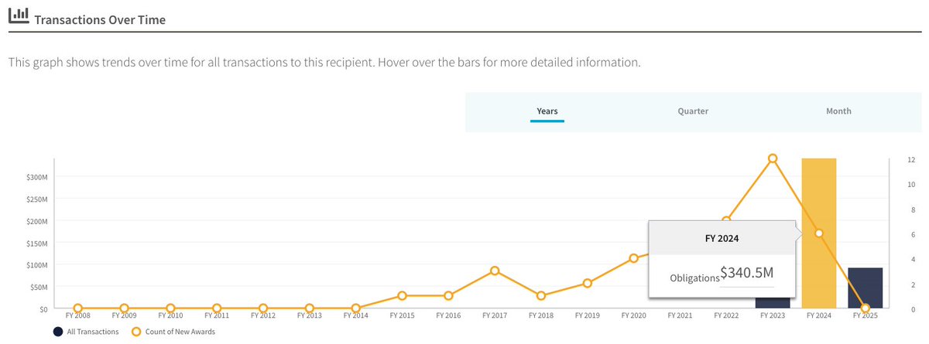Click the highlighted yellow FY 2024 bar
This screenshot has width=929, height=344.
tap(819, 193)
